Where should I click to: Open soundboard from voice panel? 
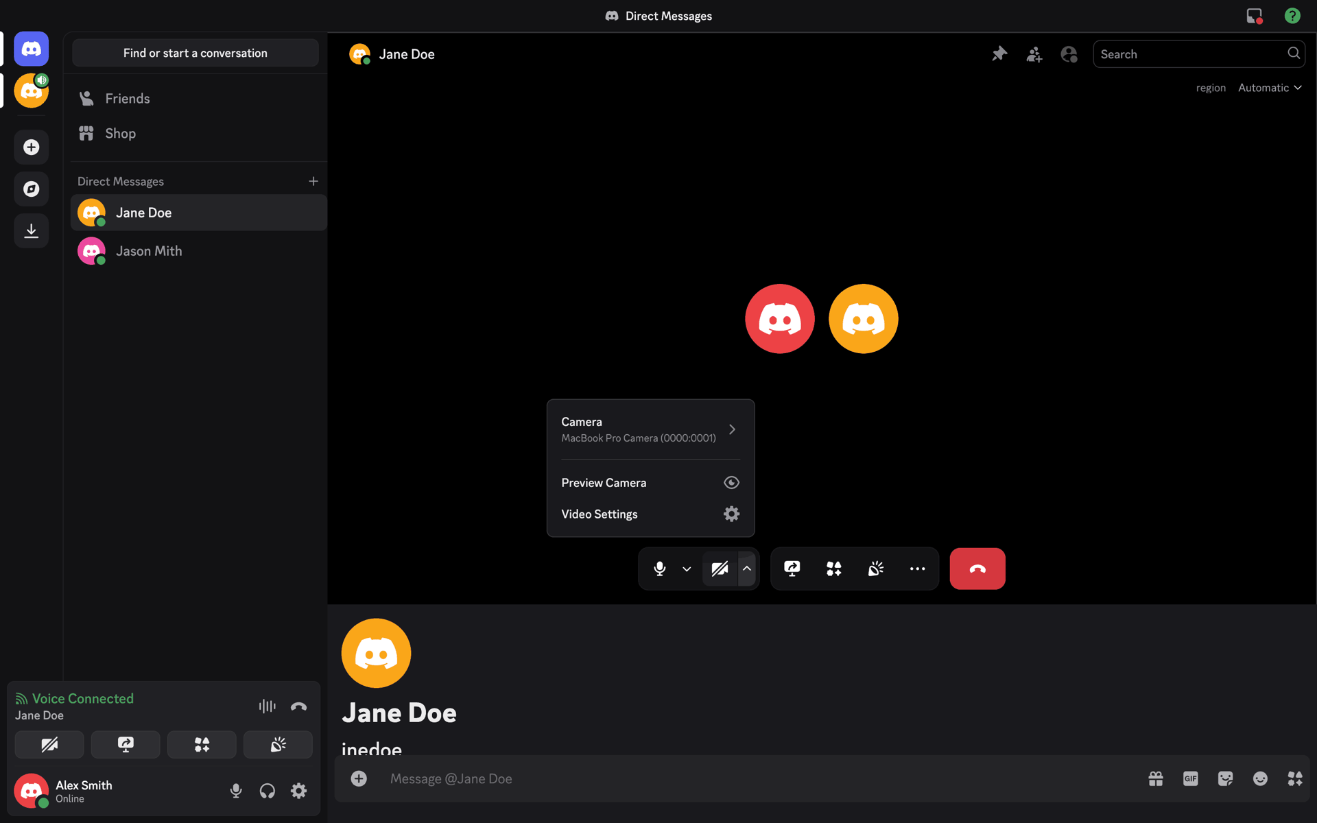[278, 745]
